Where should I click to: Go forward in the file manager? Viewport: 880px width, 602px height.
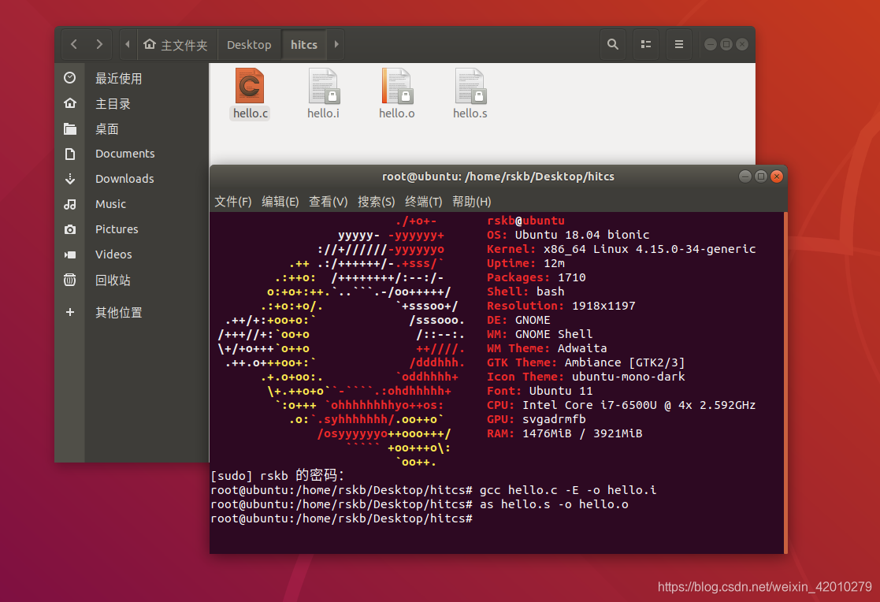pyautogui.click(x=99, y=44)
